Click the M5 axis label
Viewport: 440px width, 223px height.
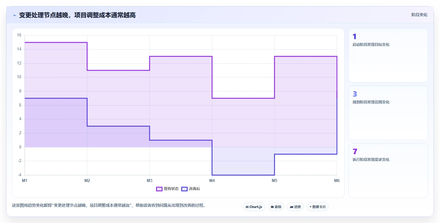coord(274,180)
